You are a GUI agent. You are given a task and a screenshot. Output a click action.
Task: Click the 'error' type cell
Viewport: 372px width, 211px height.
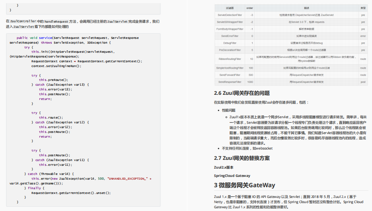(x=363, y=36)
